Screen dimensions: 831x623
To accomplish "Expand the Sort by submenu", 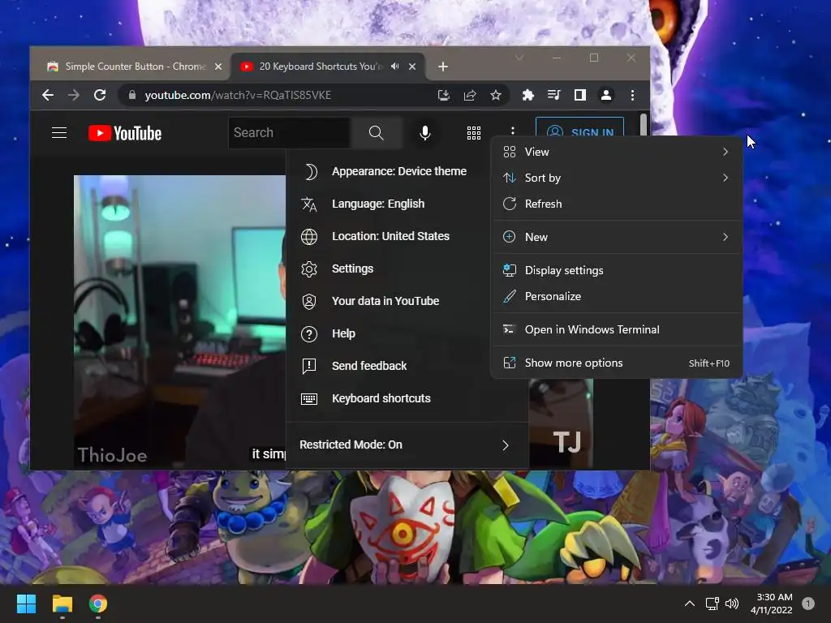I will (617, 178).
